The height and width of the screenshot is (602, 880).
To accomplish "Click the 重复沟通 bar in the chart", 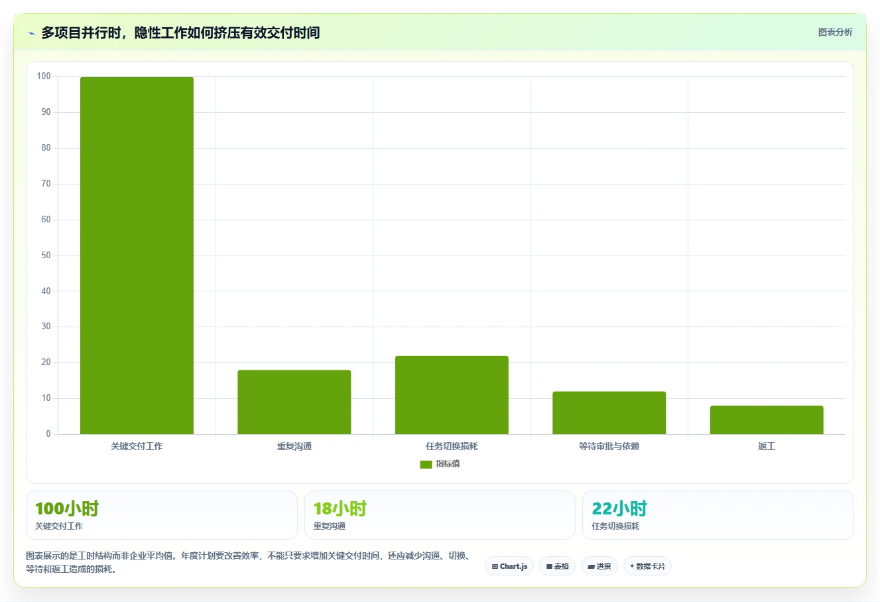I will point(294,402).
